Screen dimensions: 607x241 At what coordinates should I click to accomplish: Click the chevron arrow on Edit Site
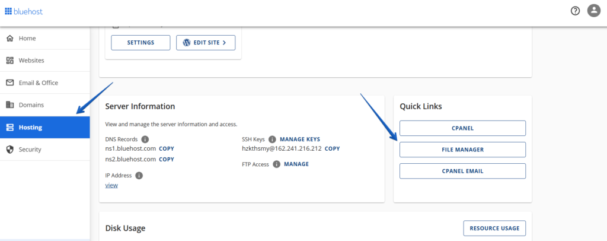coord(224,43)
